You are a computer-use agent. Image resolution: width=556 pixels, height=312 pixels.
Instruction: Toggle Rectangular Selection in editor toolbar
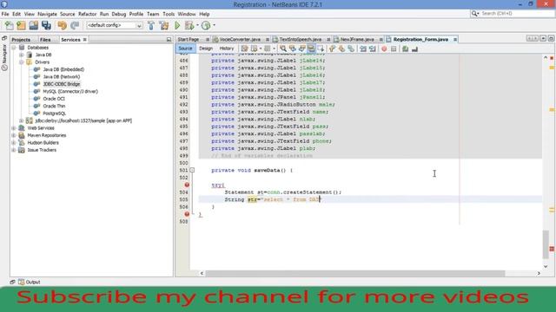tap(321, 49)
